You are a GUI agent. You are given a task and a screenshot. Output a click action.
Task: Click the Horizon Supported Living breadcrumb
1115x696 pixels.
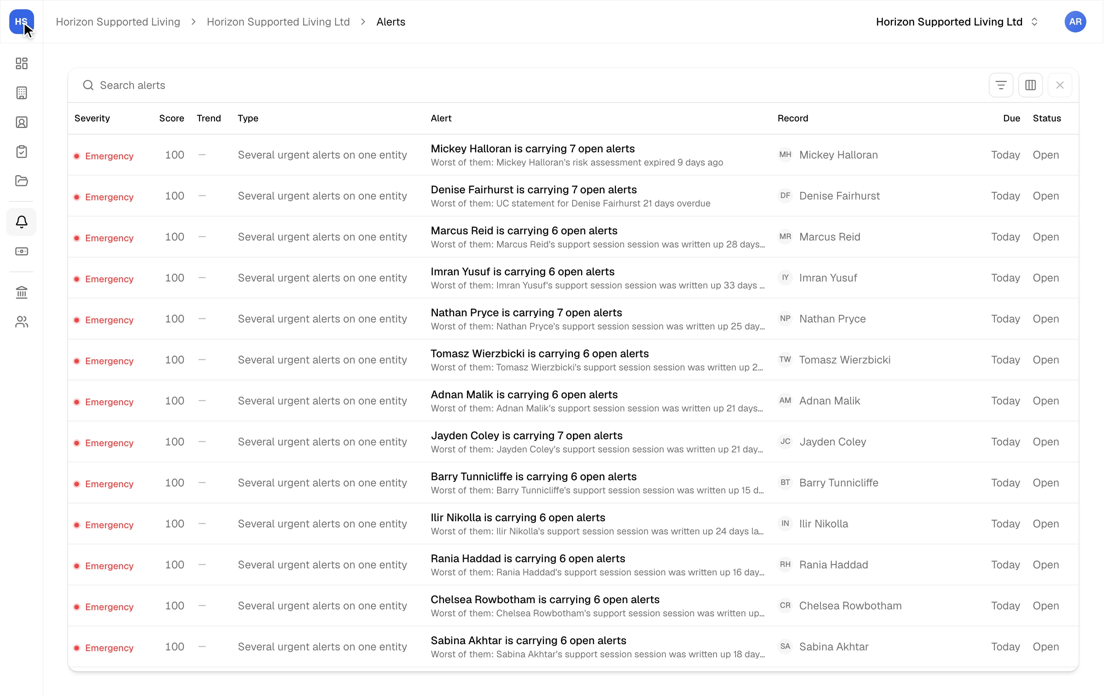(x=118, y=22)
